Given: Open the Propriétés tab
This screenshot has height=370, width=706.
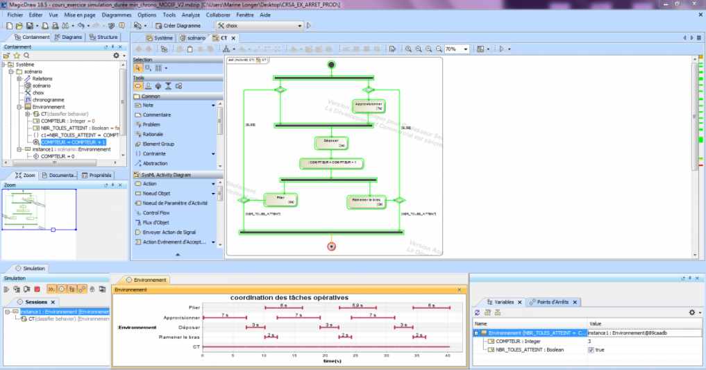Looking at the screenshot, I should point(96,175).
